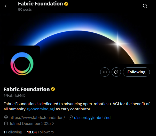
Task: Click the chain link icon beside Discord URL
Action: click(x=71, y=118)
